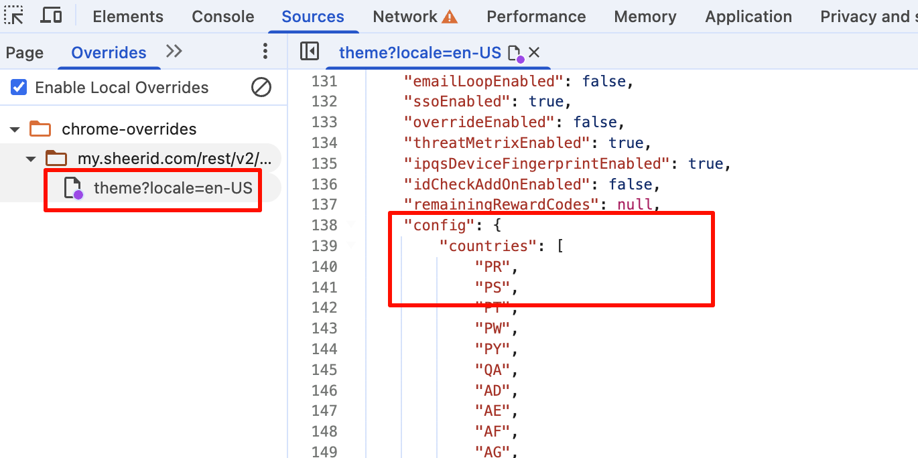Viewport: 918px width, 458px height.
Task: Collapse the my.sheerid.com folder arrow
Action: pos(30,159)
